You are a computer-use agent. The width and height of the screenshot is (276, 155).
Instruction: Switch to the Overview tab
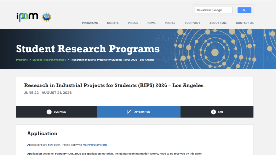pyautogui.click(x=60, y=112)
